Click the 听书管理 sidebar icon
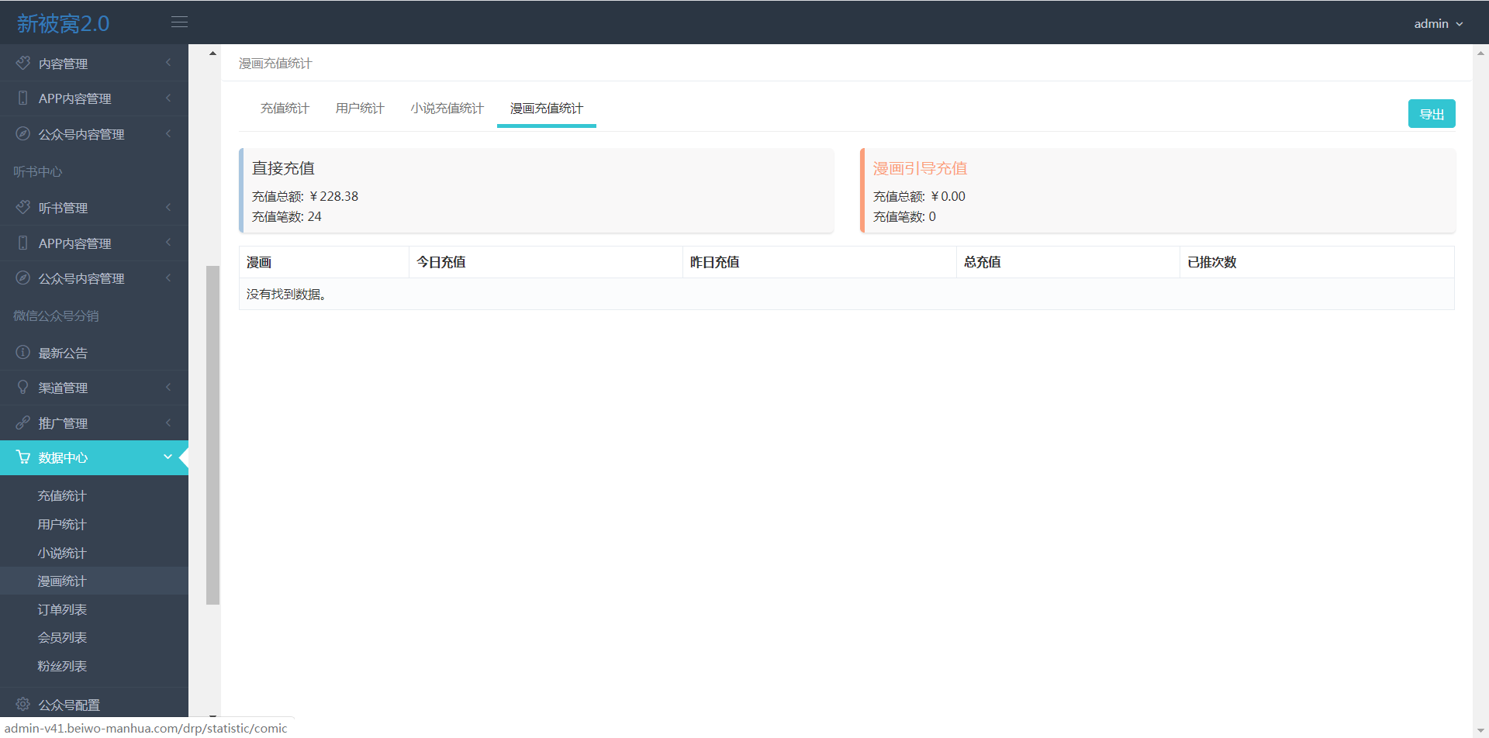Image resolution: width=1489 pixels, height=738 pixels. pyautogui.click(x=23, y=207)
